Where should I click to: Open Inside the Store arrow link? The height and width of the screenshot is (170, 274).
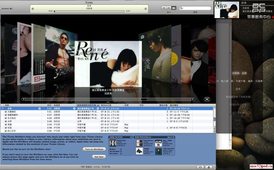tap(131, 137)
